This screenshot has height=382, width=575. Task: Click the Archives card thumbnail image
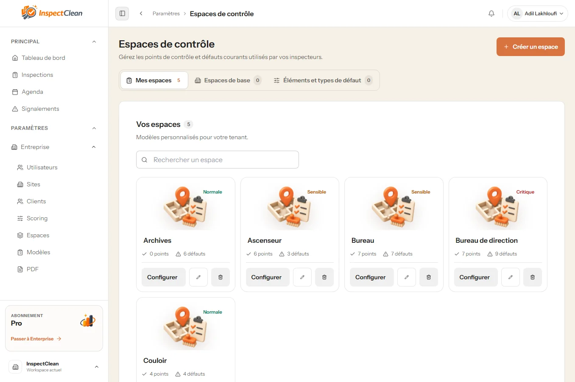click(x=185, y=208)
